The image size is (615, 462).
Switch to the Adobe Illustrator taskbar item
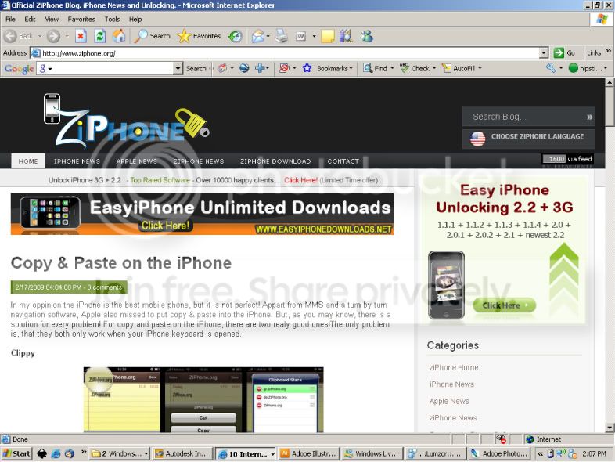click(309, 453)
